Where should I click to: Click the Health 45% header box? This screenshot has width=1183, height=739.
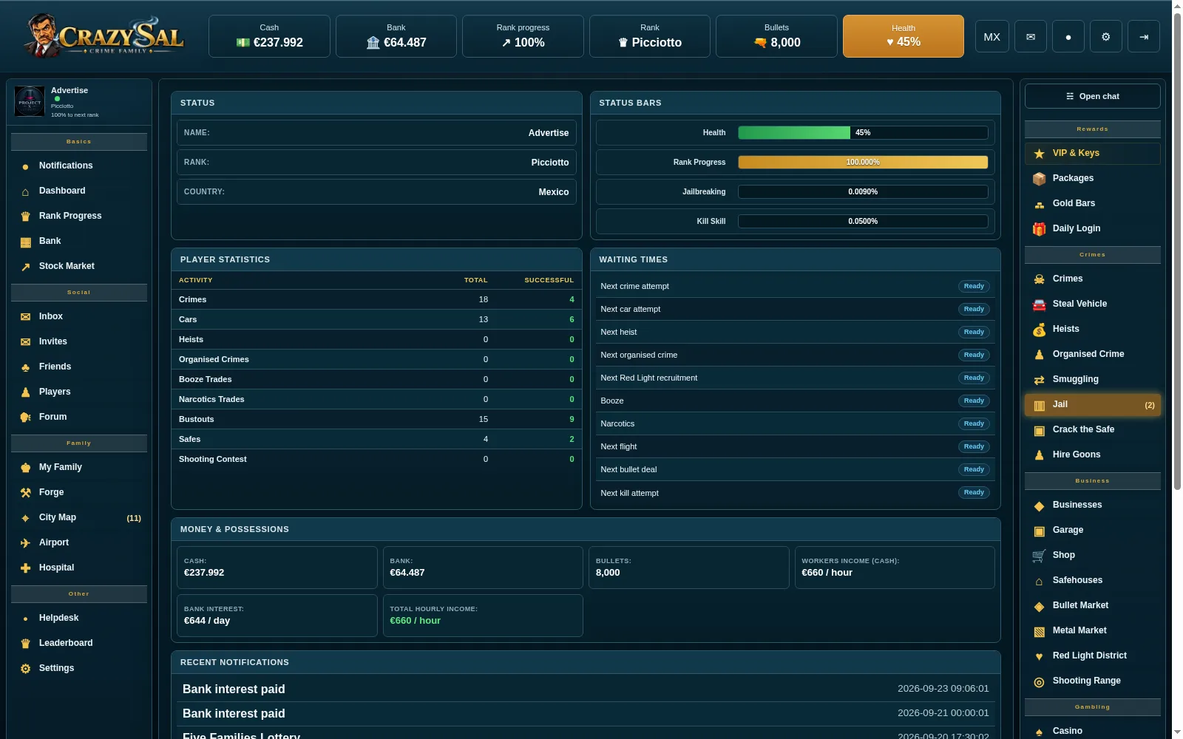pos(903,36)
